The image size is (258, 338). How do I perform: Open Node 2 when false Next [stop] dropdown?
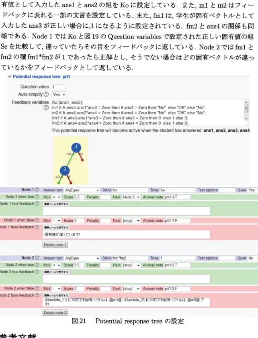[131, 289]
